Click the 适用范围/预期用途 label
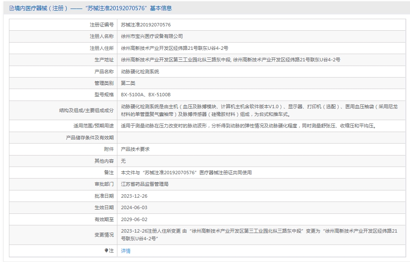Viewport: 410px width, 262px height. tap(93, 126)
